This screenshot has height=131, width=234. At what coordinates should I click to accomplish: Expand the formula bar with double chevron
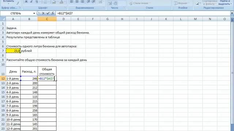232,13
